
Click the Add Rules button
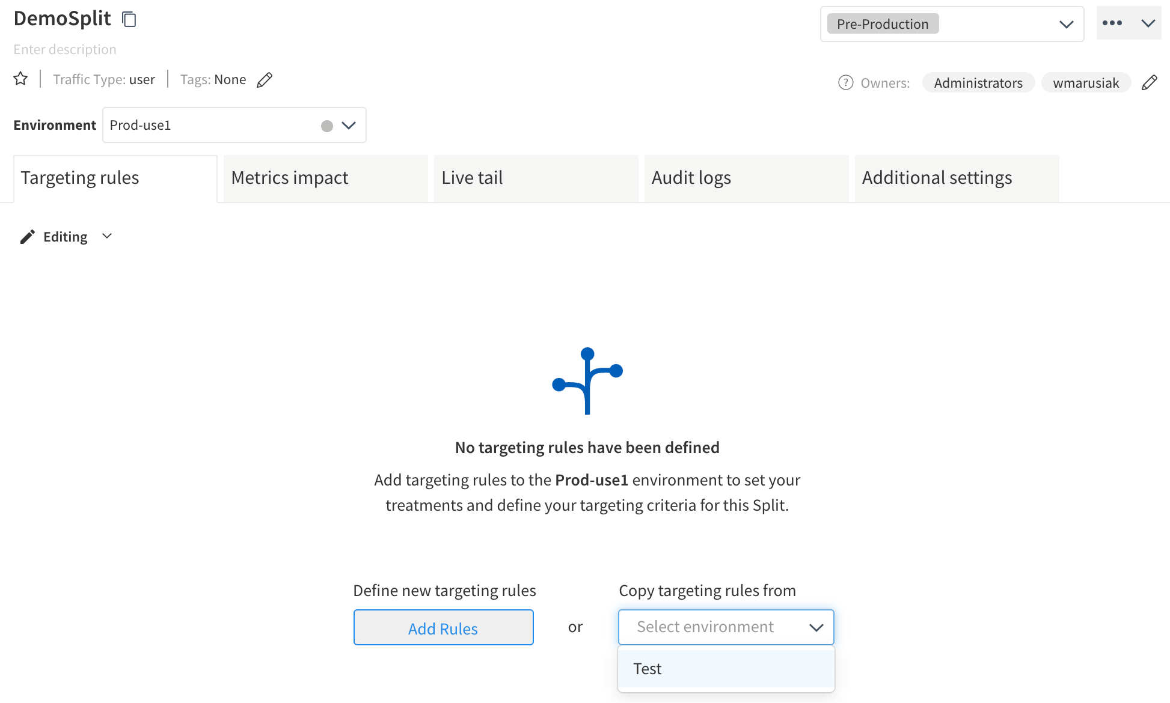coord(442,627)
